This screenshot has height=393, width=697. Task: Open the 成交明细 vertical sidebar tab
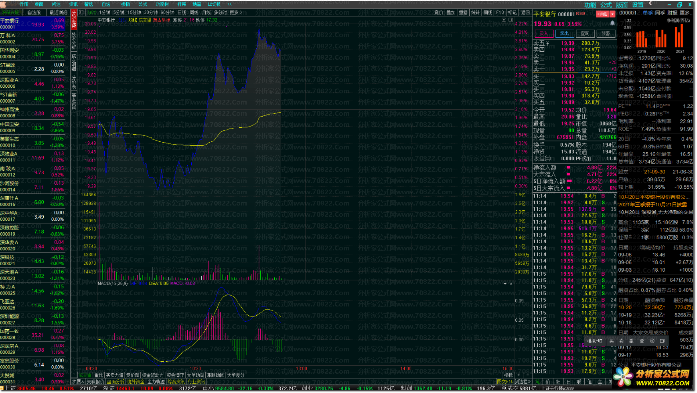tap(74, 63)
